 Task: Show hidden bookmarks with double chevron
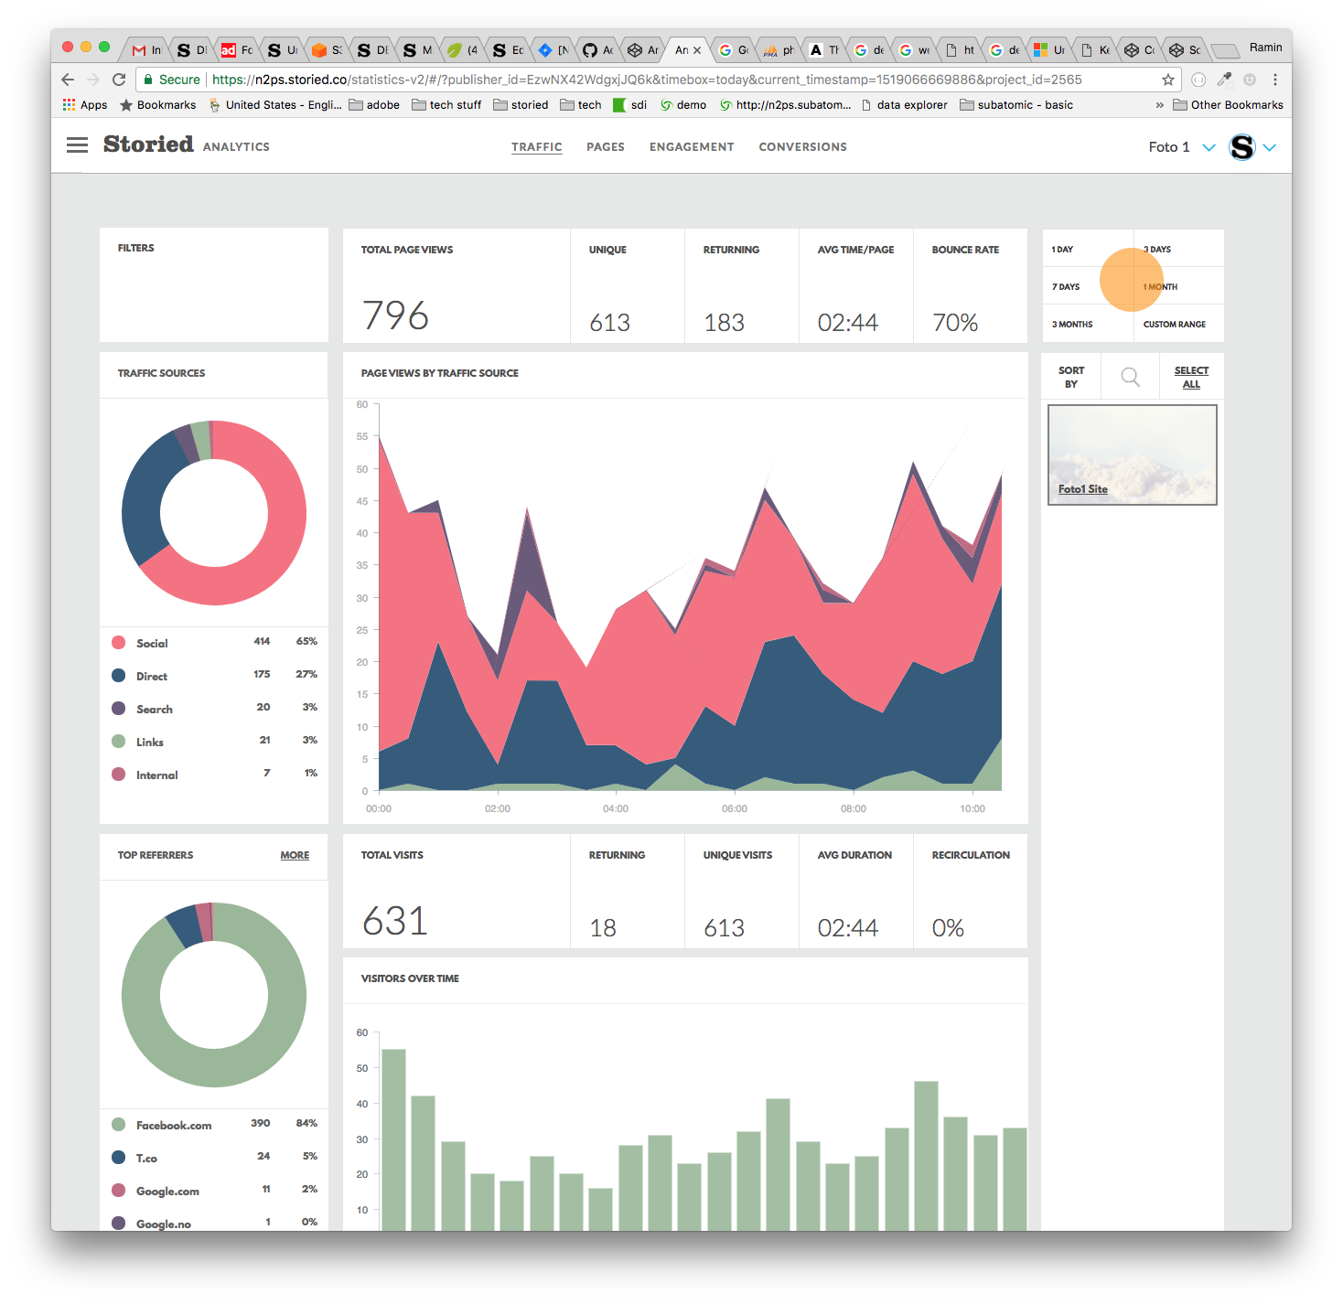tap(1160, 105)
